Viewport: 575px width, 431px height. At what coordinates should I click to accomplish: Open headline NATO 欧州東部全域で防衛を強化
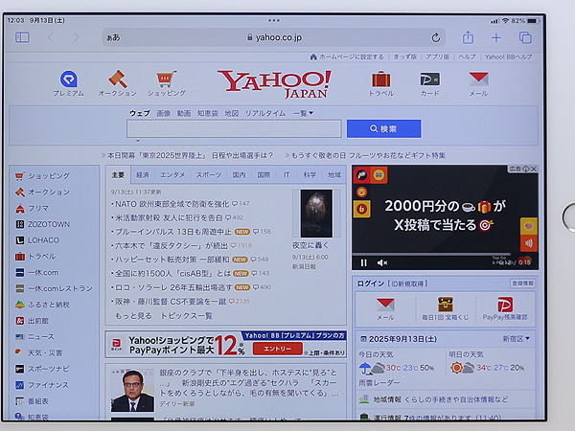tap(172, 204)
